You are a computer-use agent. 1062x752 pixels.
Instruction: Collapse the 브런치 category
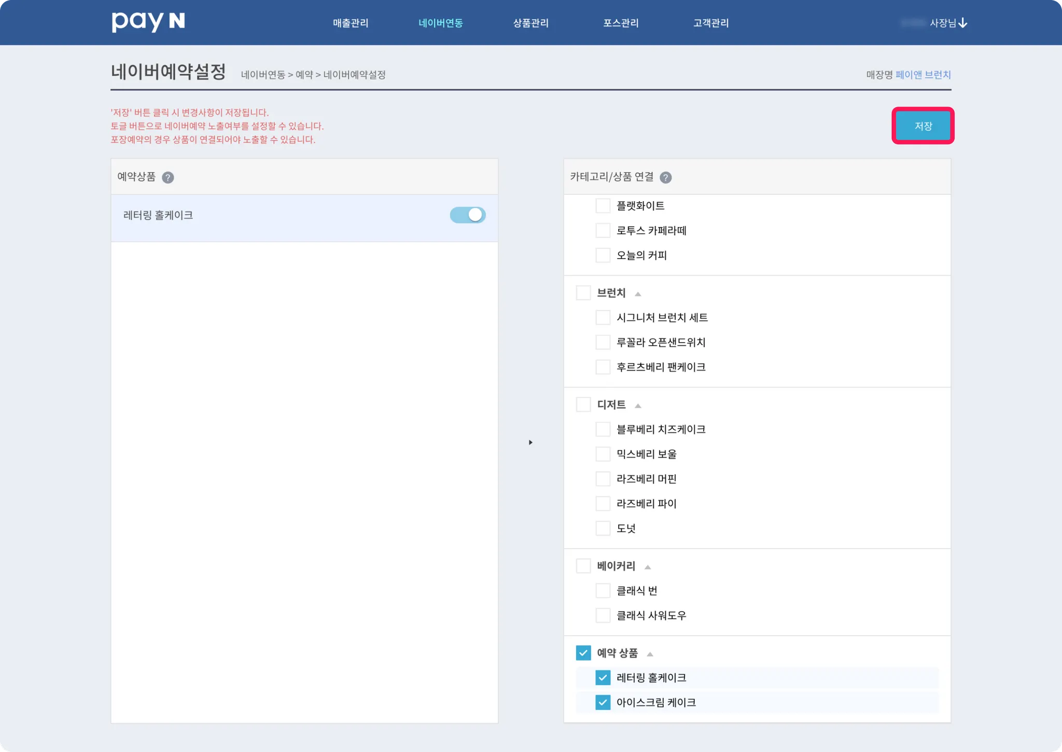coord(638,294)
